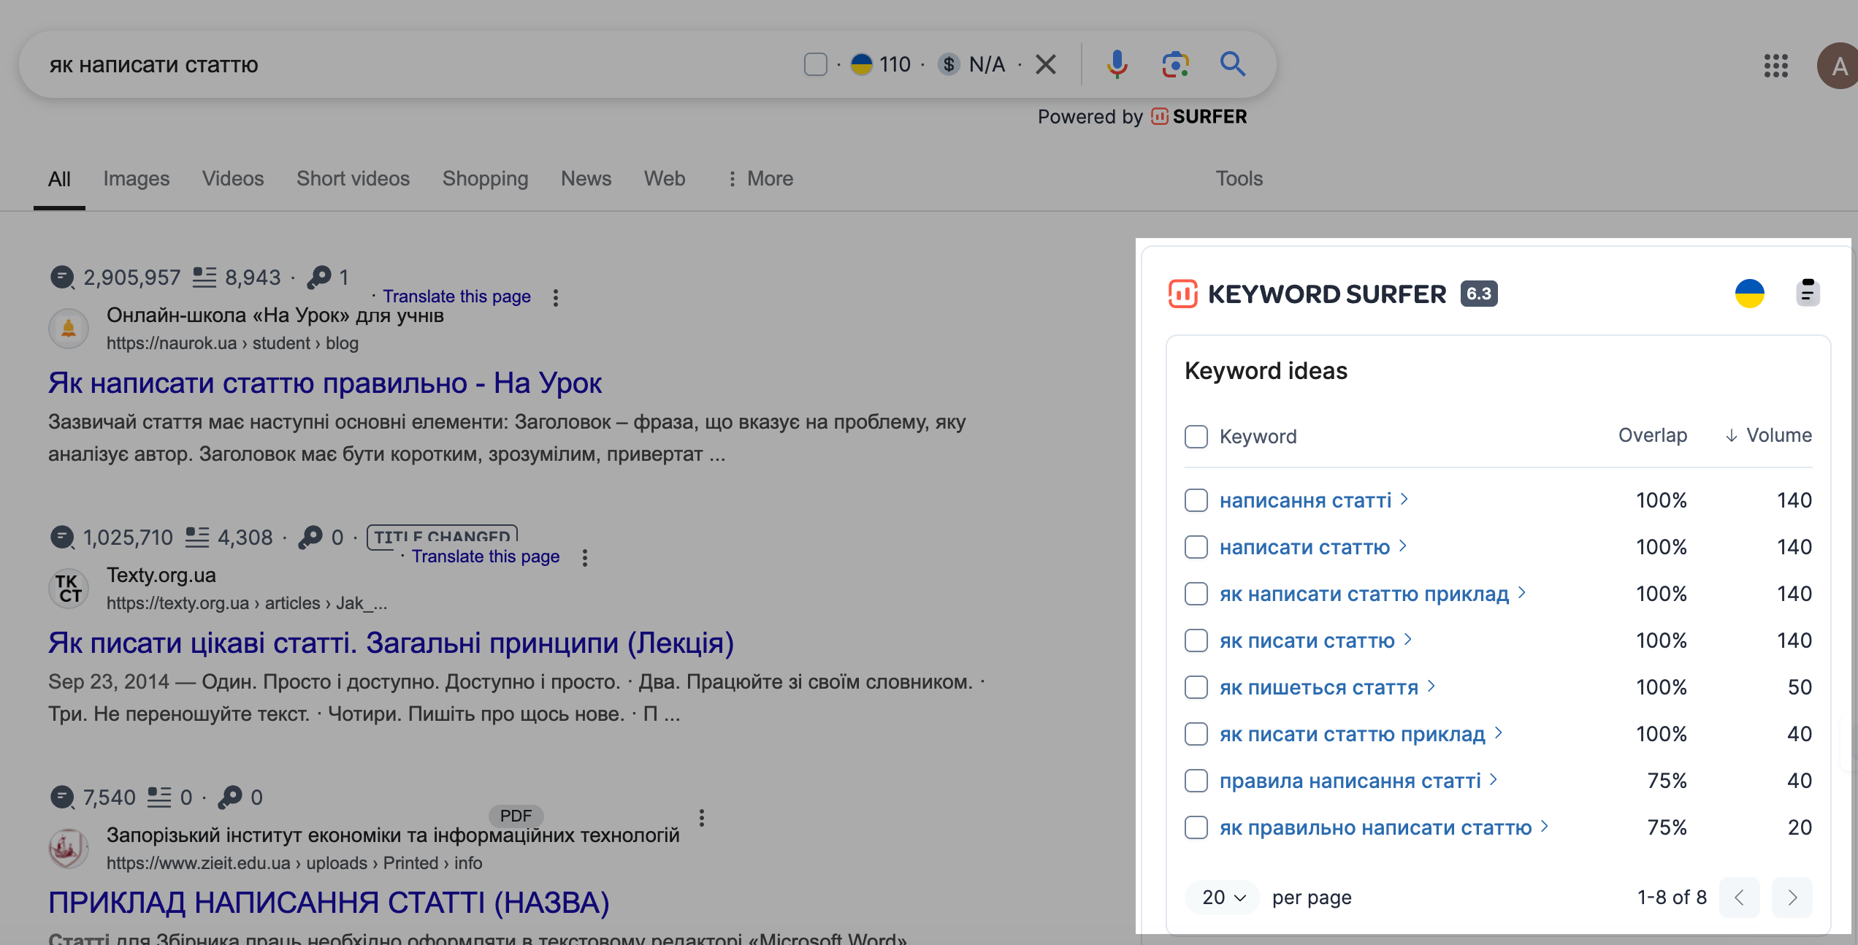Clear the search query with X icon
This screenshot has width=1858, height=945.
[1046, 64]
